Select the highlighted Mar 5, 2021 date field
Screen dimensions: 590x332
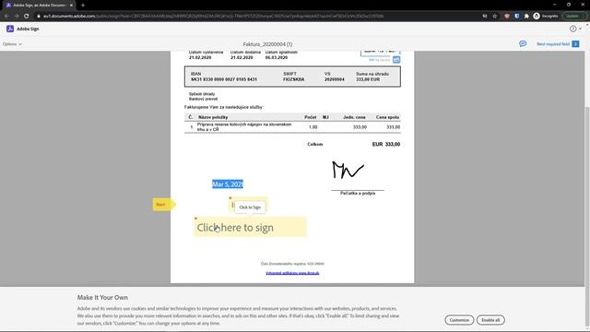tap(228, 184)
